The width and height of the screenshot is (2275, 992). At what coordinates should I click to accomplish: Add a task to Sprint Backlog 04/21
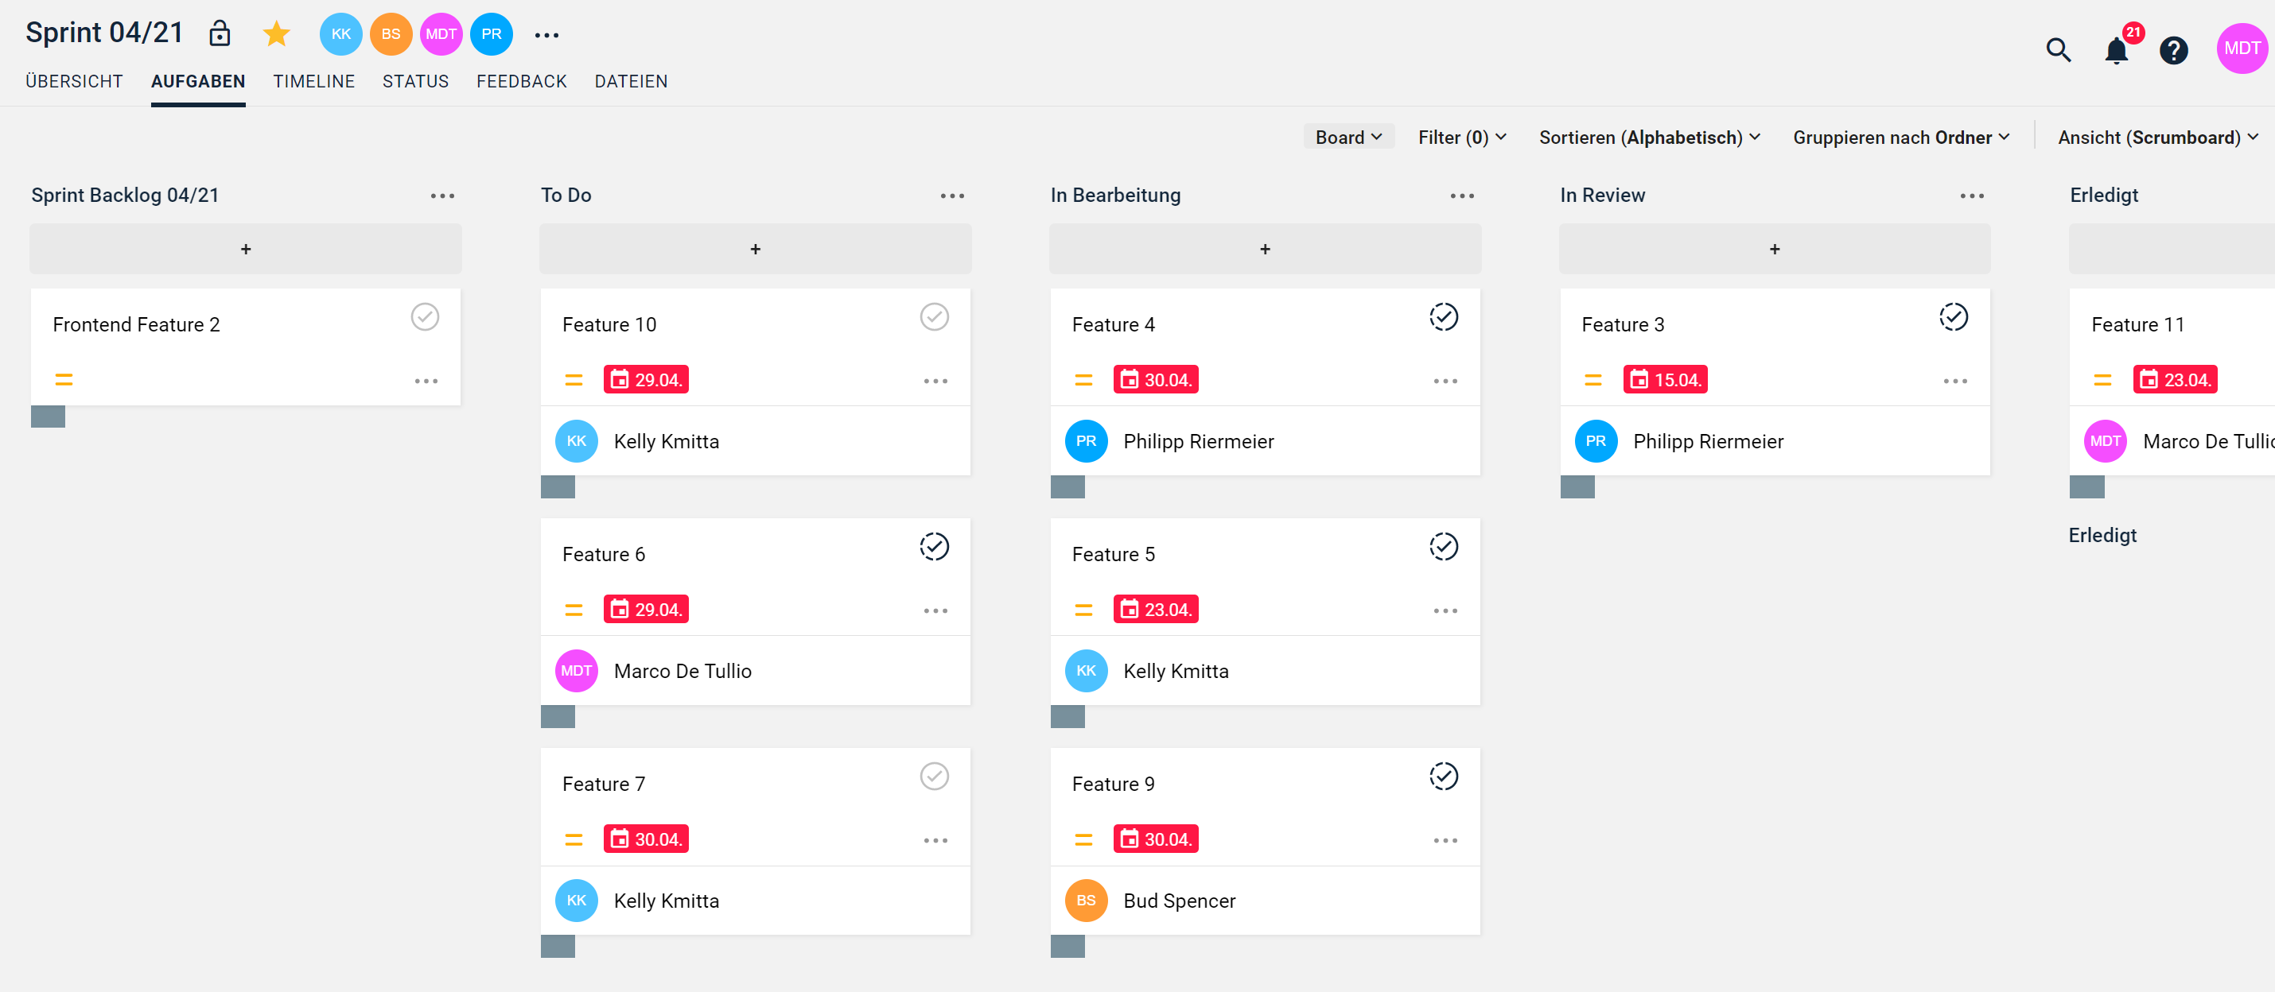pyautogui.click(x=246, y=249)
